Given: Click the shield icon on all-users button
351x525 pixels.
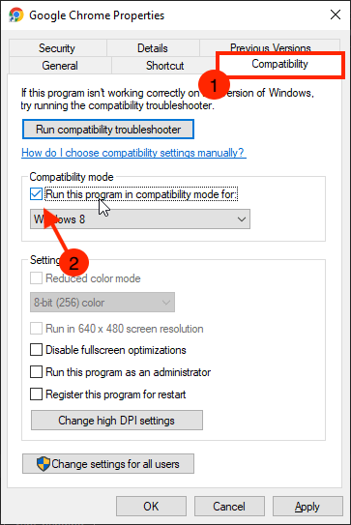Looking at the screenshot, I should 44,464.
